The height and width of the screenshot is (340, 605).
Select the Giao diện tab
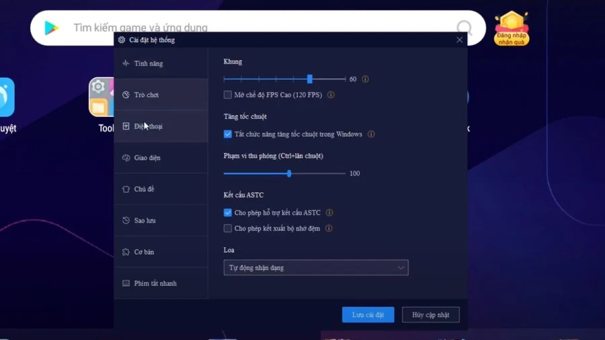(x=161, y=158)
